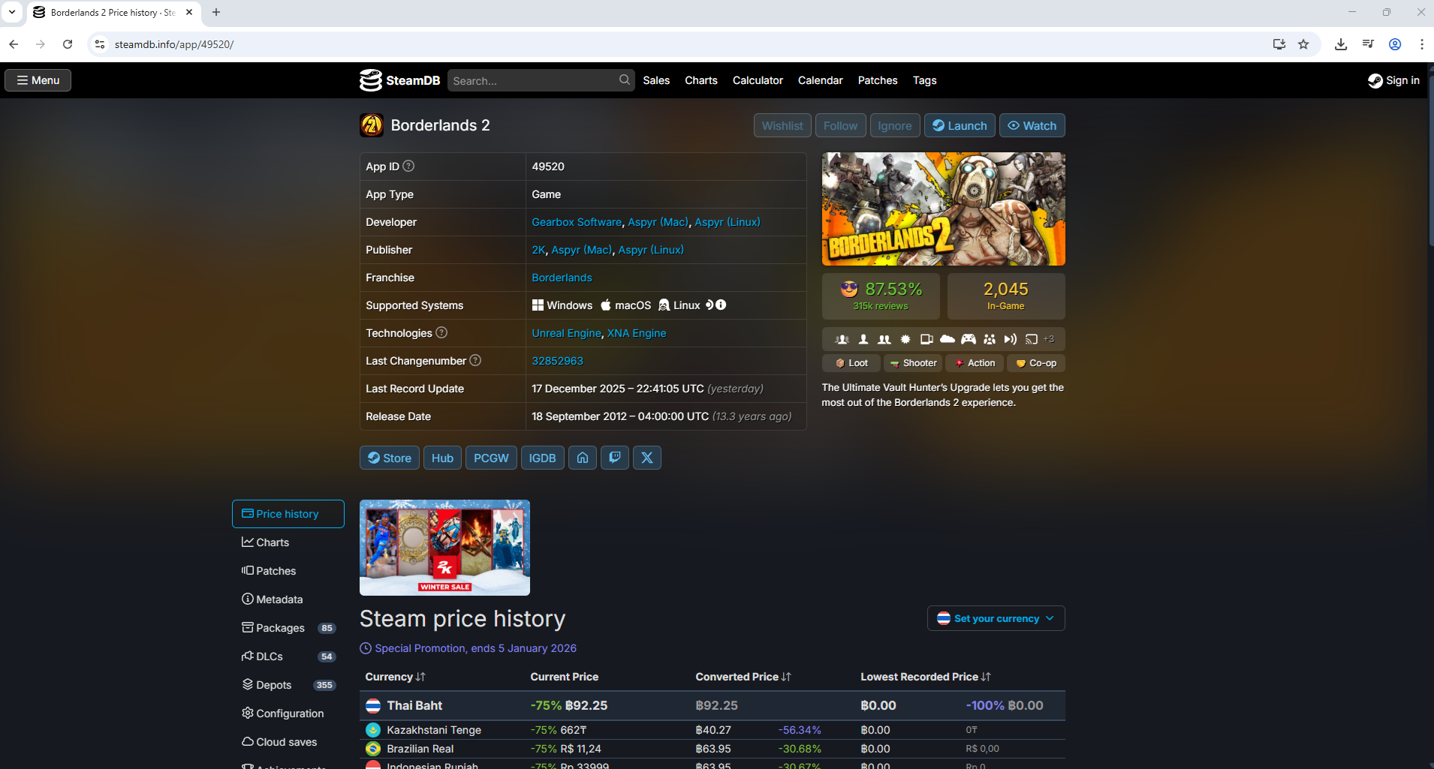Open Tags in the top navigation
The height and width of the screenshot is (769, 1434).
click(x=924, y=80)
